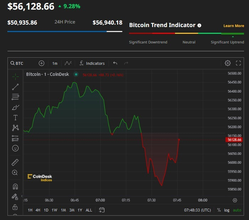The height and width of the screenshot is (220, 249).
Task: Open the Indicators menu
Action: [x=92, y=63]
